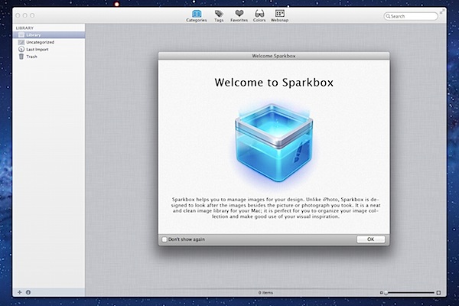
Task: Switch to the Tags view
Action: coord(219,16)
